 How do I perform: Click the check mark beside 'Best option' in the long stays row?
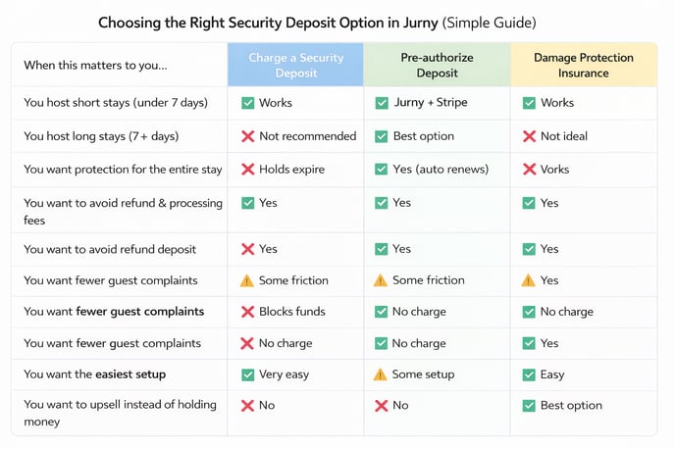pos(382,136)
